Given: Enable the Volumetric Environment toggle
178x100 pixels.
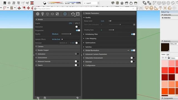Looking at the screenshot, I should tap(132, 58).
